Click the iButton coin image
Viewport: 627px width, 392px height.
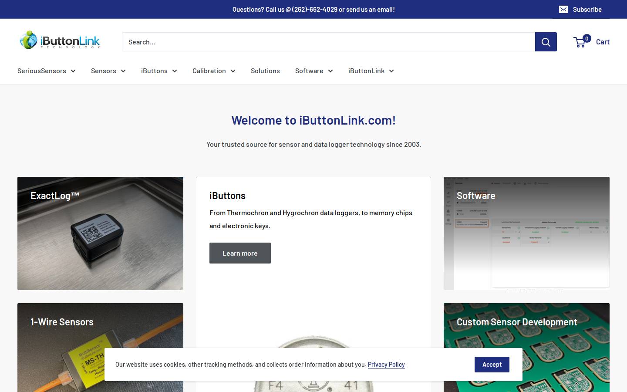click(313, 364)
